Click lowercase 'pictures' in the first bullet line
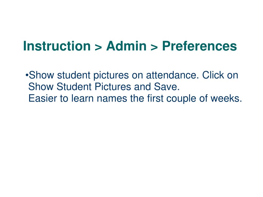The width and height of the screenshot is (263, 197). coord(111,75)
